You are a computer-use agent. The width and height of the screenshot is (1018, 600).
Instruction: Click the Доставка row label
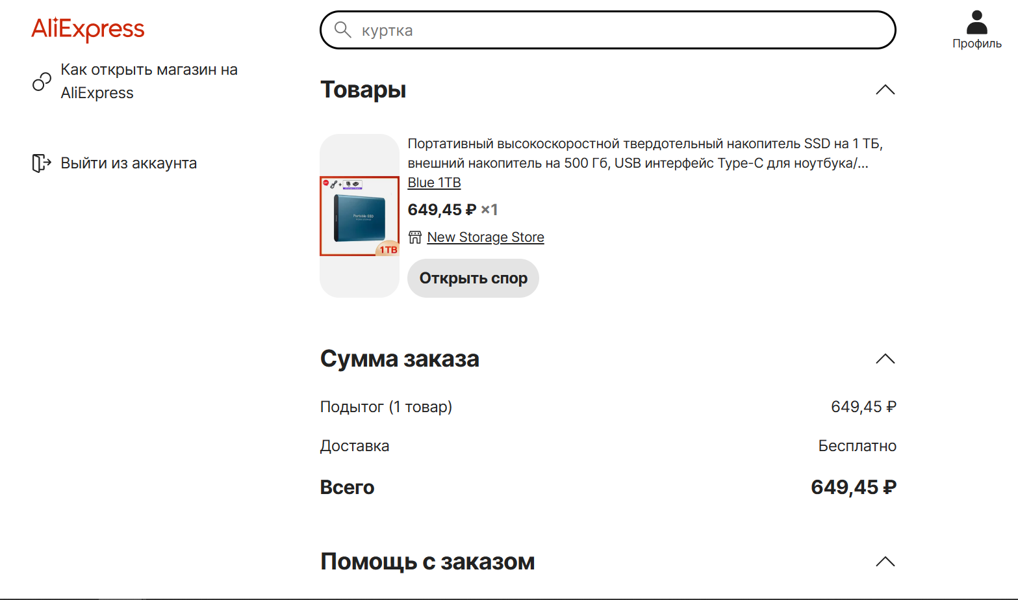click(355, 446)
